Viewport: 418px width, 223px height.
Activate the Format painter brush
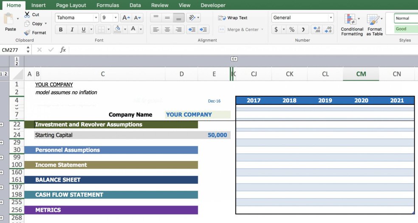(x=27, y=33)
